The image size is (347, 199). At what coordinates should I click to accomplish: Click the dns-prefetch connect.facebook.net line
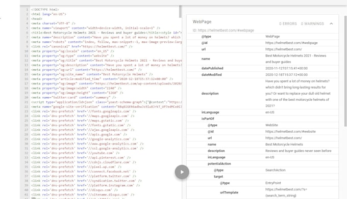(84, 172)
